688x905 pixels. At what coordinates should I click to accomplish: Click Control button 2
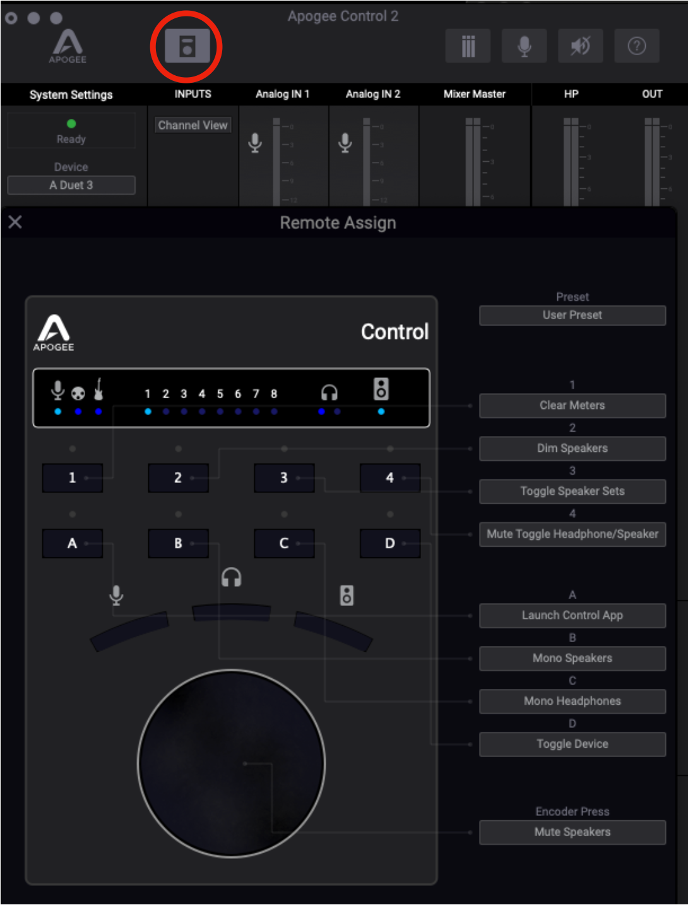(x=178, y=478)
